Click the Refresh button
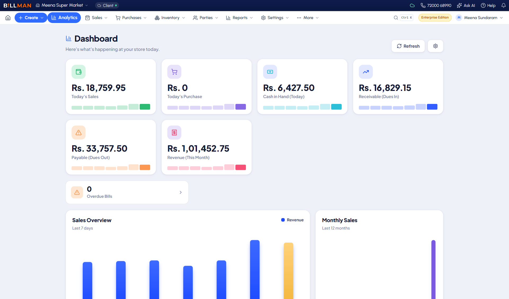 408,46
